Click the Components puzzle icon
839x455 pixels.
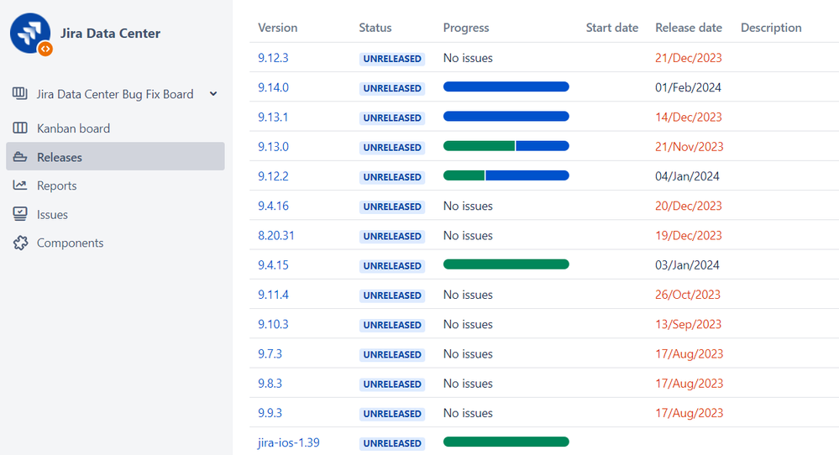[20, 243]
